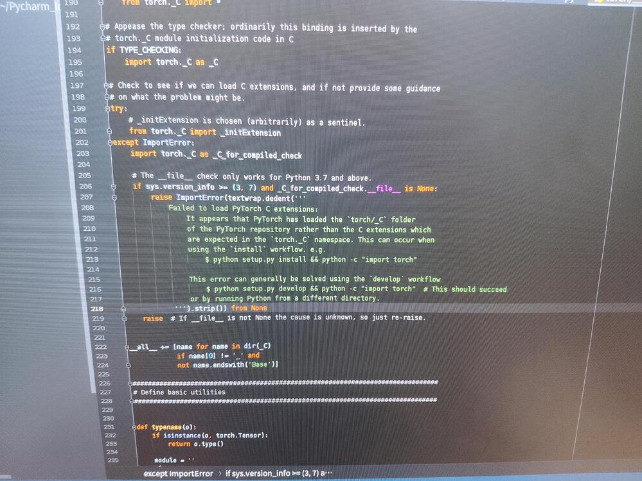Fold the 'Appease the type checker' comment
This screenshot has width=642, height=481.
coord(103,27)
